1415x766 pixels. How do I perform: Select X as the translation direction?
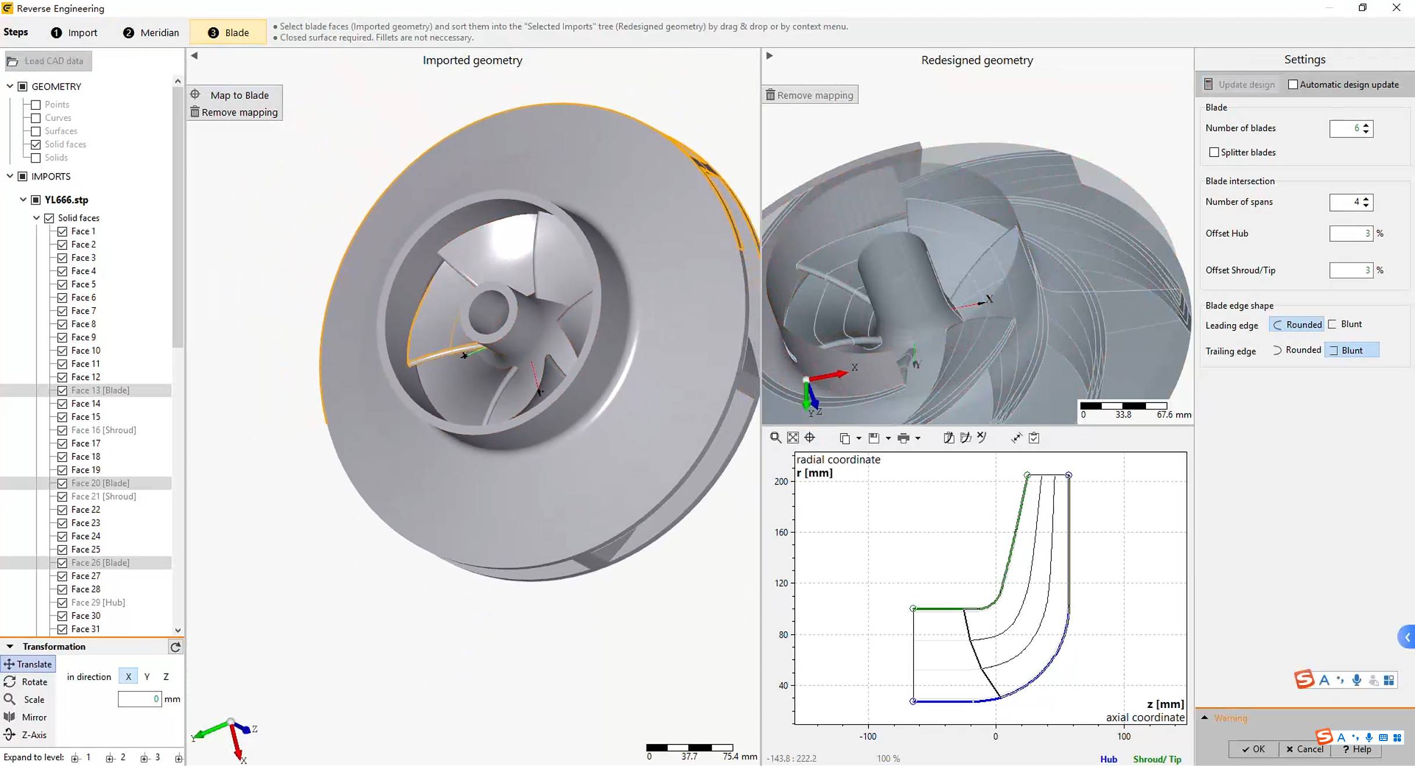pyautogui.click(x=128, y=677)
